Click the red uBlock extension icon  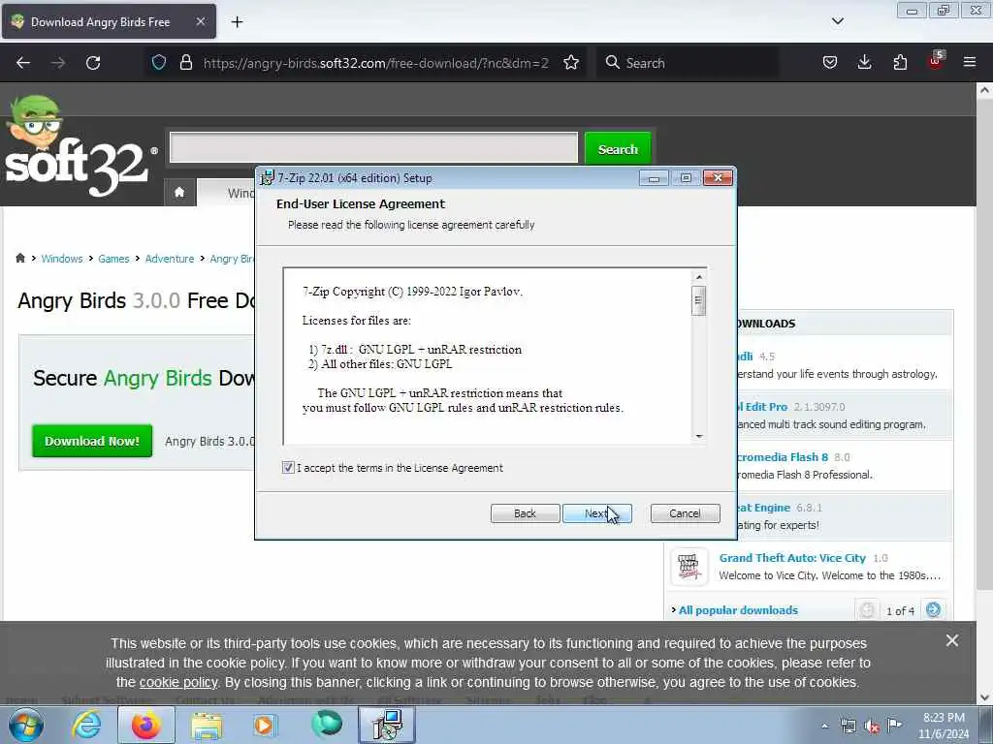point(936,61)
